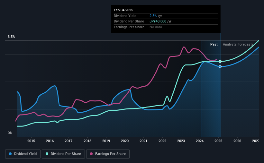This screenshot has width=264, height=163.
Task: Click the 2026 x-axis label
Action: point(237,141)
